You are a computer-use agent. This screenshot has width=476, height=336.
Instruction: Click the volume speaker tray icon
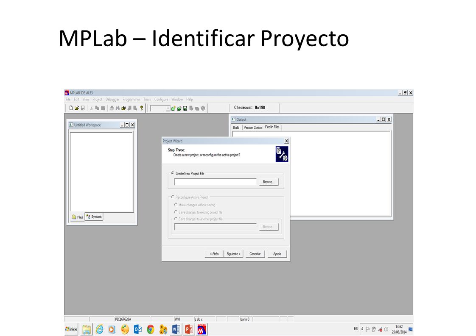pos(386,329)
